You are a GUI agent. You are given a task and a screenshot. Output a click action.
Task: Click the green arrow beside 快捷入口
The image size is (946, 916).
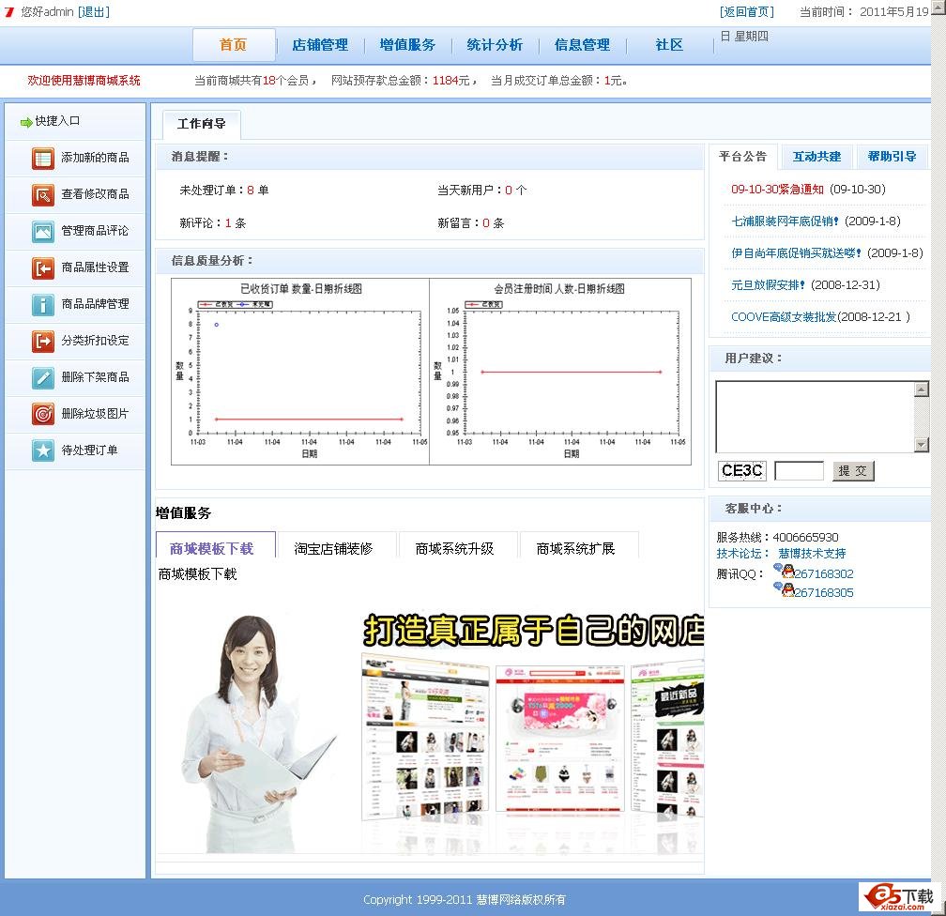point(26,123)
